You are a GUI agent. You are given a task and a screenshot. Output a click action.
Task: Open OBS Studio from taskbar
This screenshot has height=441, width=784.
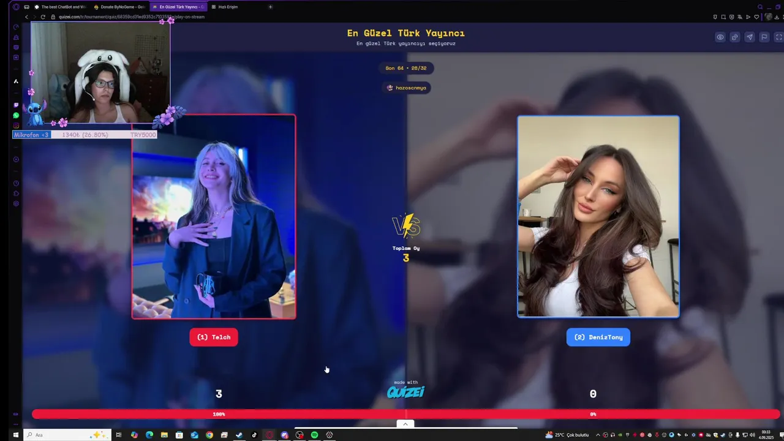point(300,435)
